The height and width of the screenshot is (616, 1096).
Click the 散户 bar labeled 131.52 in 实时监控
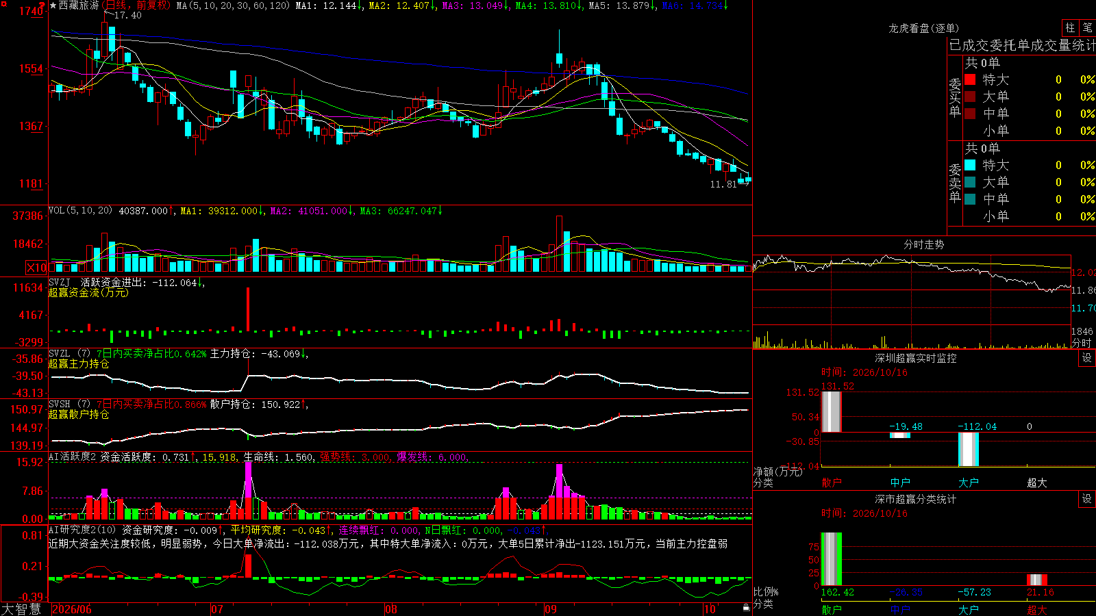point(832,411)
